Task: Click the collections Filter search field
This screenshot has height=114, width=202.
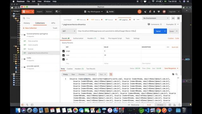Action: pyautogui.click(x=41, y=18)
